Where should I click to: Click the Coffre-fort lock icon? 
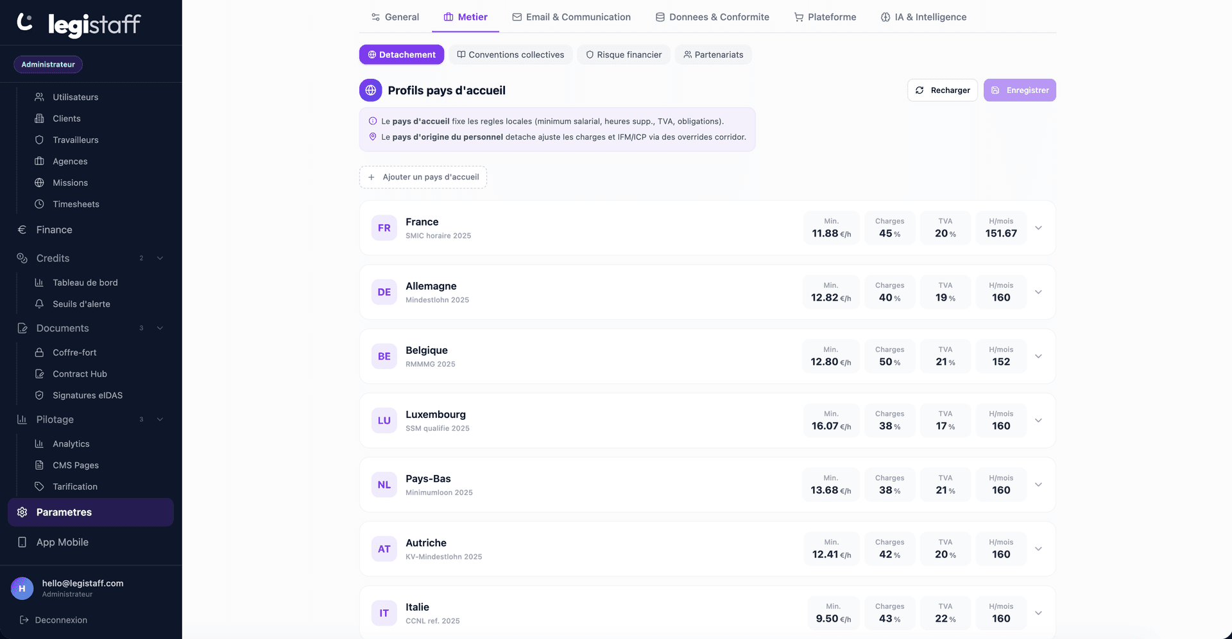[x=39, y=353]
